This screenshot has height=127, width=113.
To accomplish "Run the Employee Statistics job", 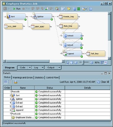I will [17, 9].
